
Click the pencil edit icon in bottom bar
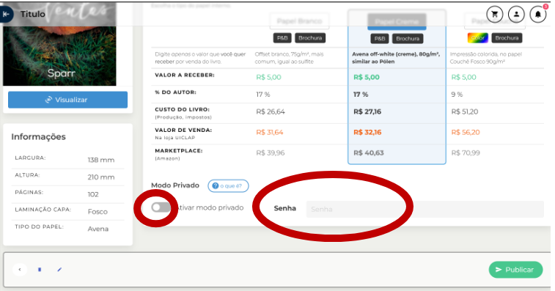[59, 270]
